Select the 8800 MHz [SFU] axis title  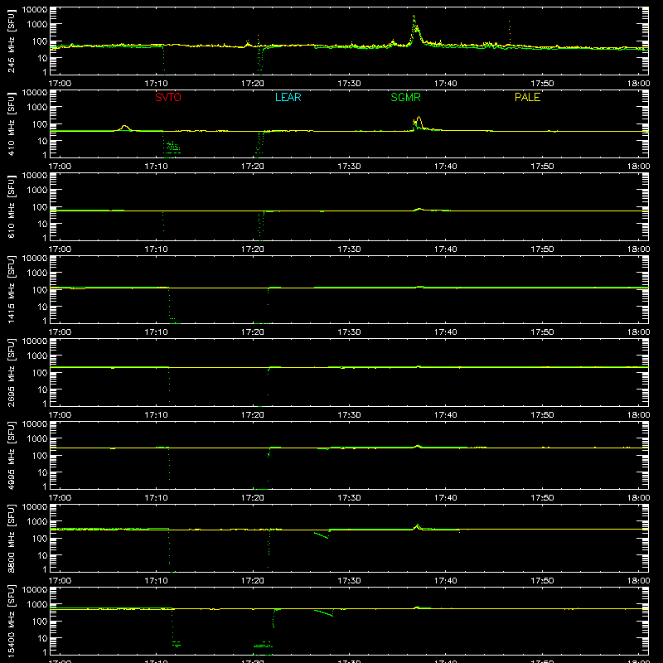(12, 538)
